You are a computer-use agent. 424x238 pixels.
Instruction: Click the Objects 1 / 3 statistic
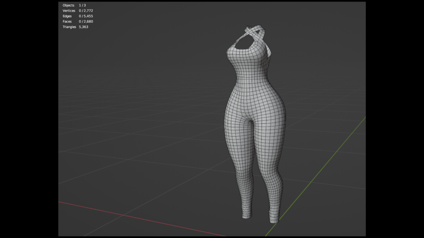[74, 5]
